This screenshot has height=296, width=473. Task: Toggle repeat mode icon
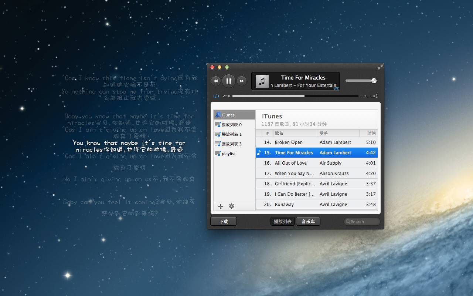tap(216, 96)
